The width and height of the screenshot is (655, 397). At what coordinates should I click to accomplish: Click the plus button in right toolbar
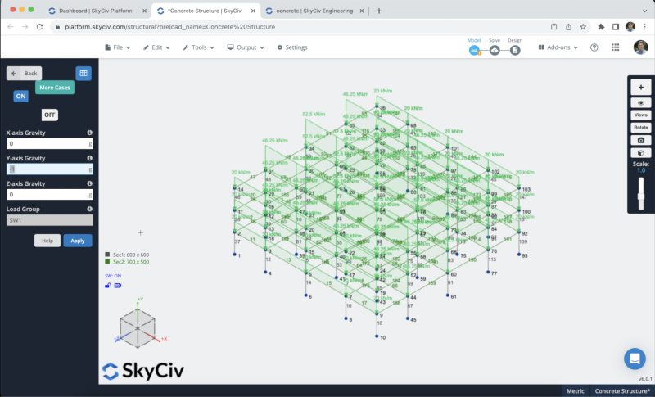tap(641, 88)
